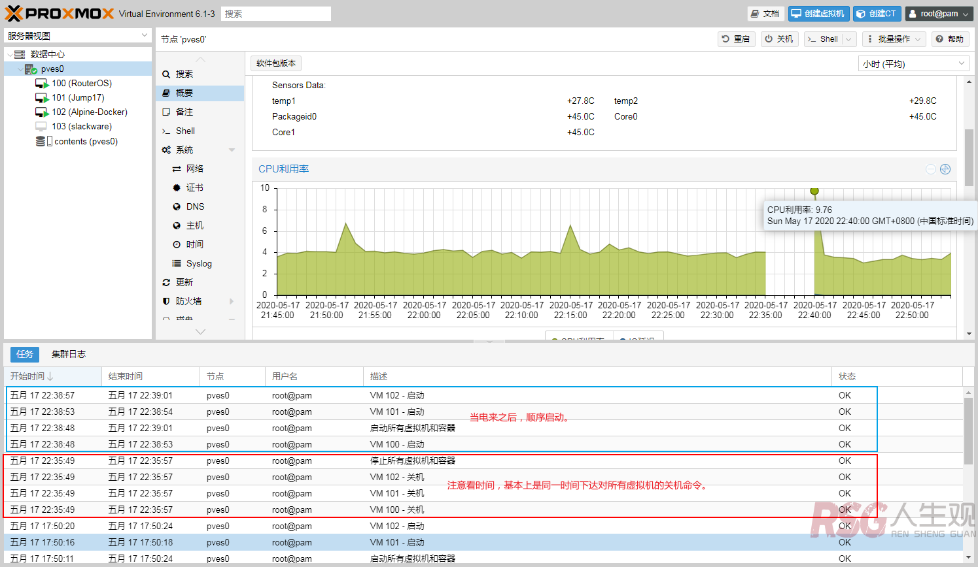This screenshot has height=567, width=978.
Task: Select storage contents (pves0)
Action: pos(86,141)
